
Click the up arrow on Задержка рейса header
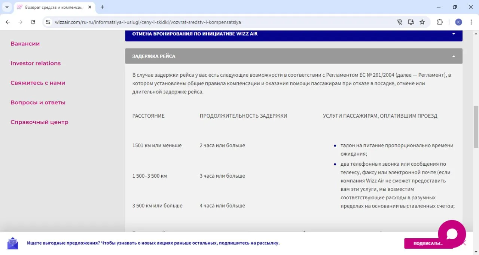click(x=454, y=56)
